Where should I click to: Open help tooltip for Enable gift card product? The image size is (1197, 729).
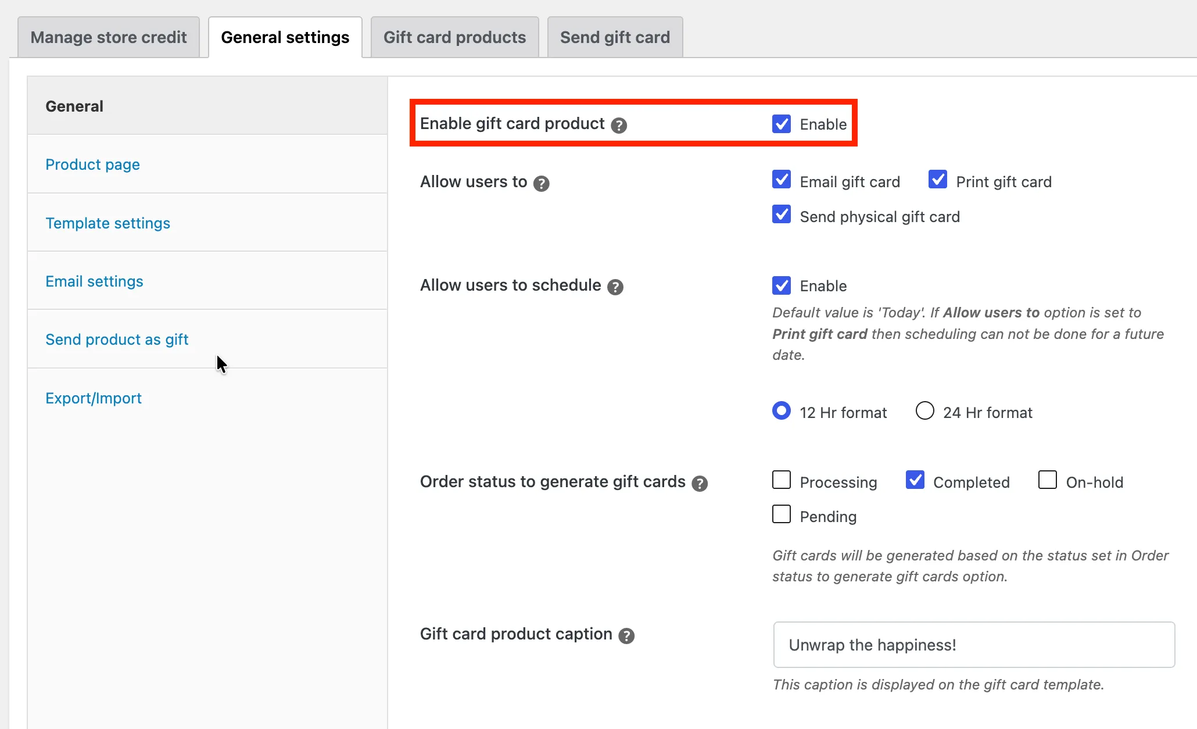[x=619, y=125]
